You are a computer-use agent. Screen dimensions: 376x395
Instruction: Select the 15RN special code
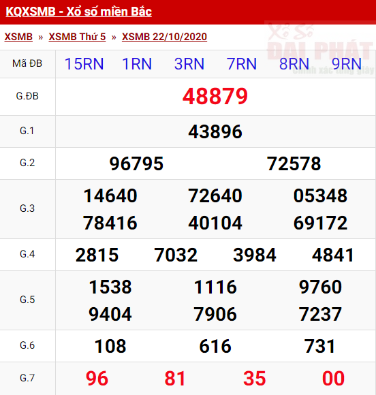84,64
